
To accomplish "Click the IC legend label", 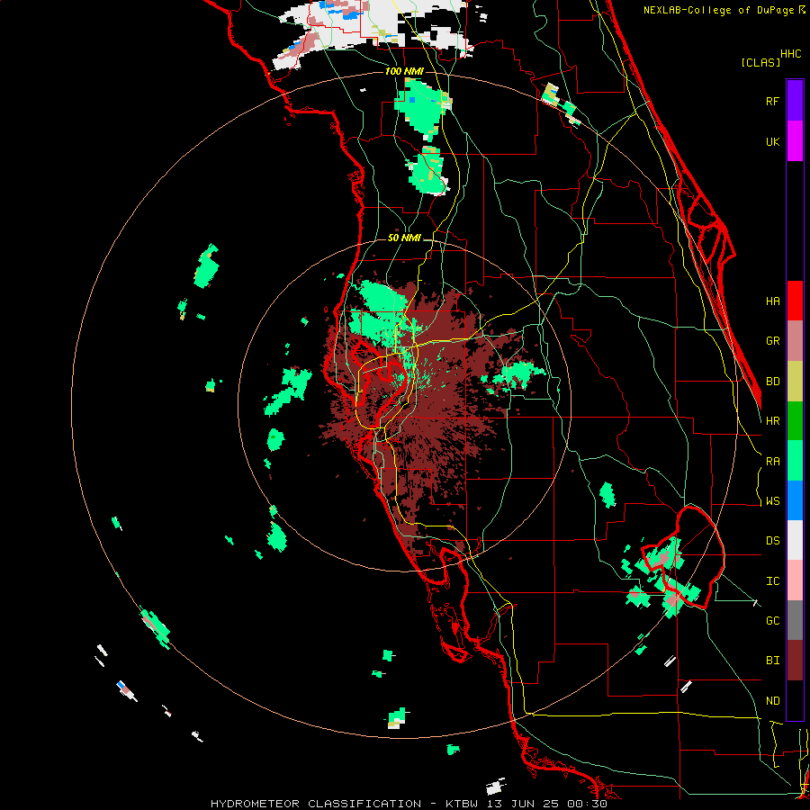I will 772,581.
